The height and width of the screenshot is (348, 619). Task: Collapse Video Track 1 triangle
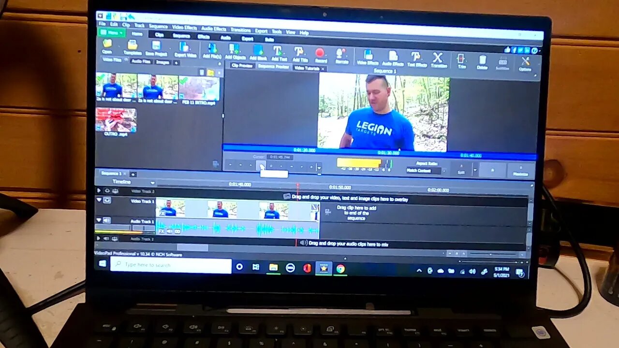tap(99, 200)
